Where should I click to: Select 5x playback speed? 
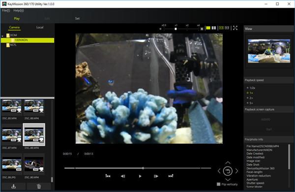[x=250, y=103]
